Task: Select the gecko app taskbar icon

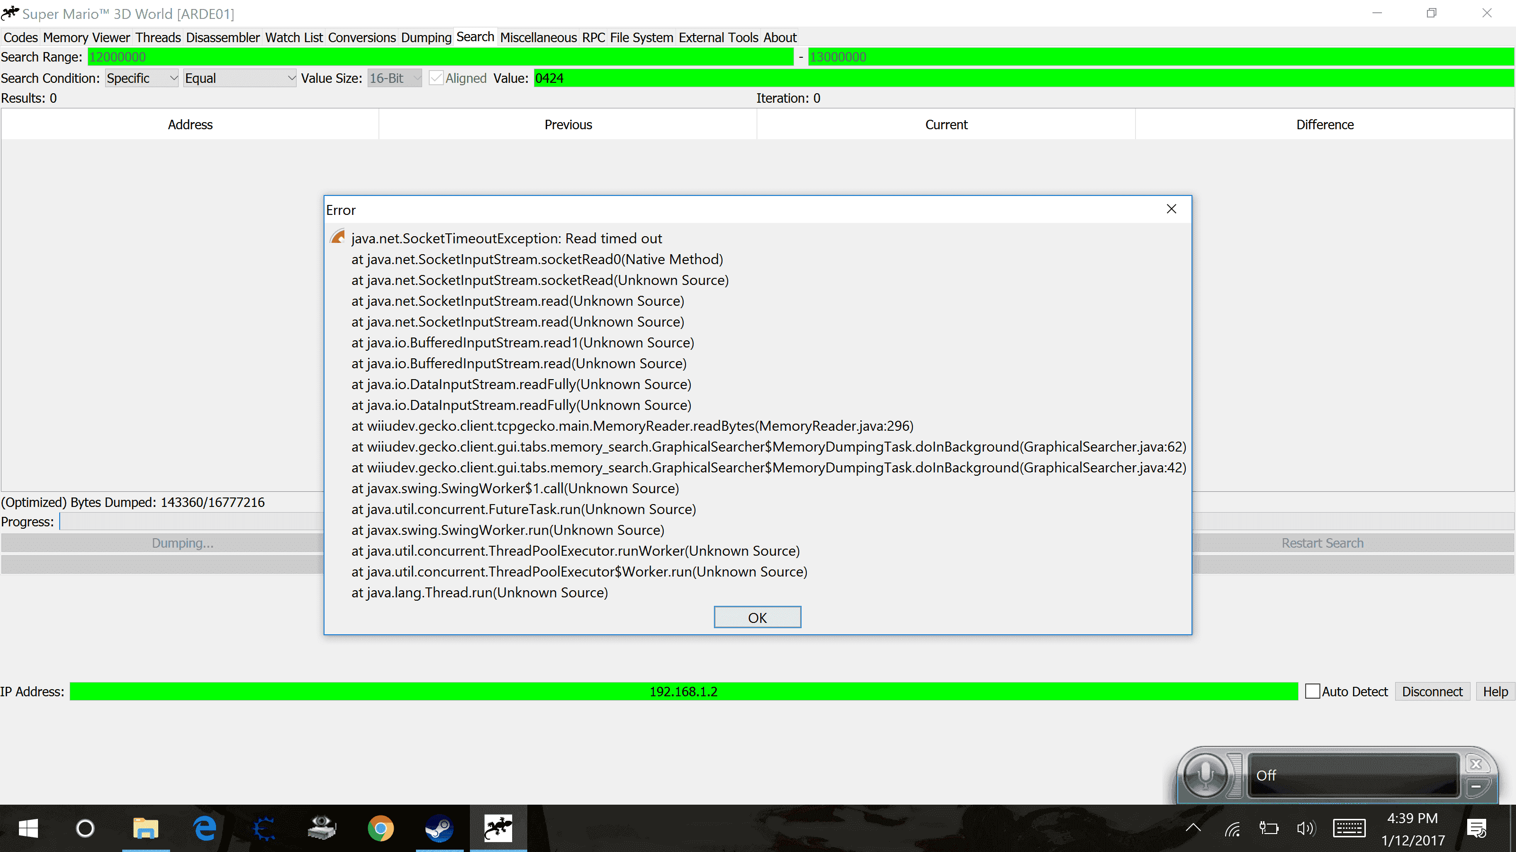Action: click(x=498, y=828)
